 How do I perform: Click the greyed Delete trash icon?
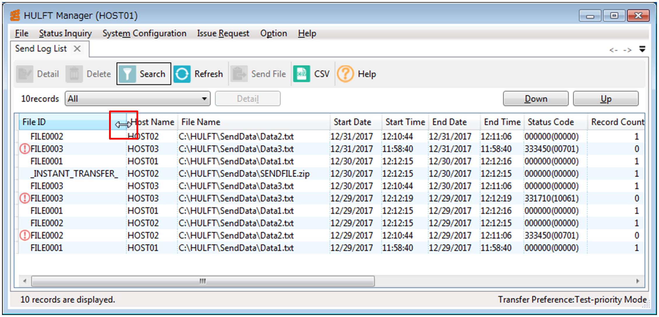click(74, 74)
